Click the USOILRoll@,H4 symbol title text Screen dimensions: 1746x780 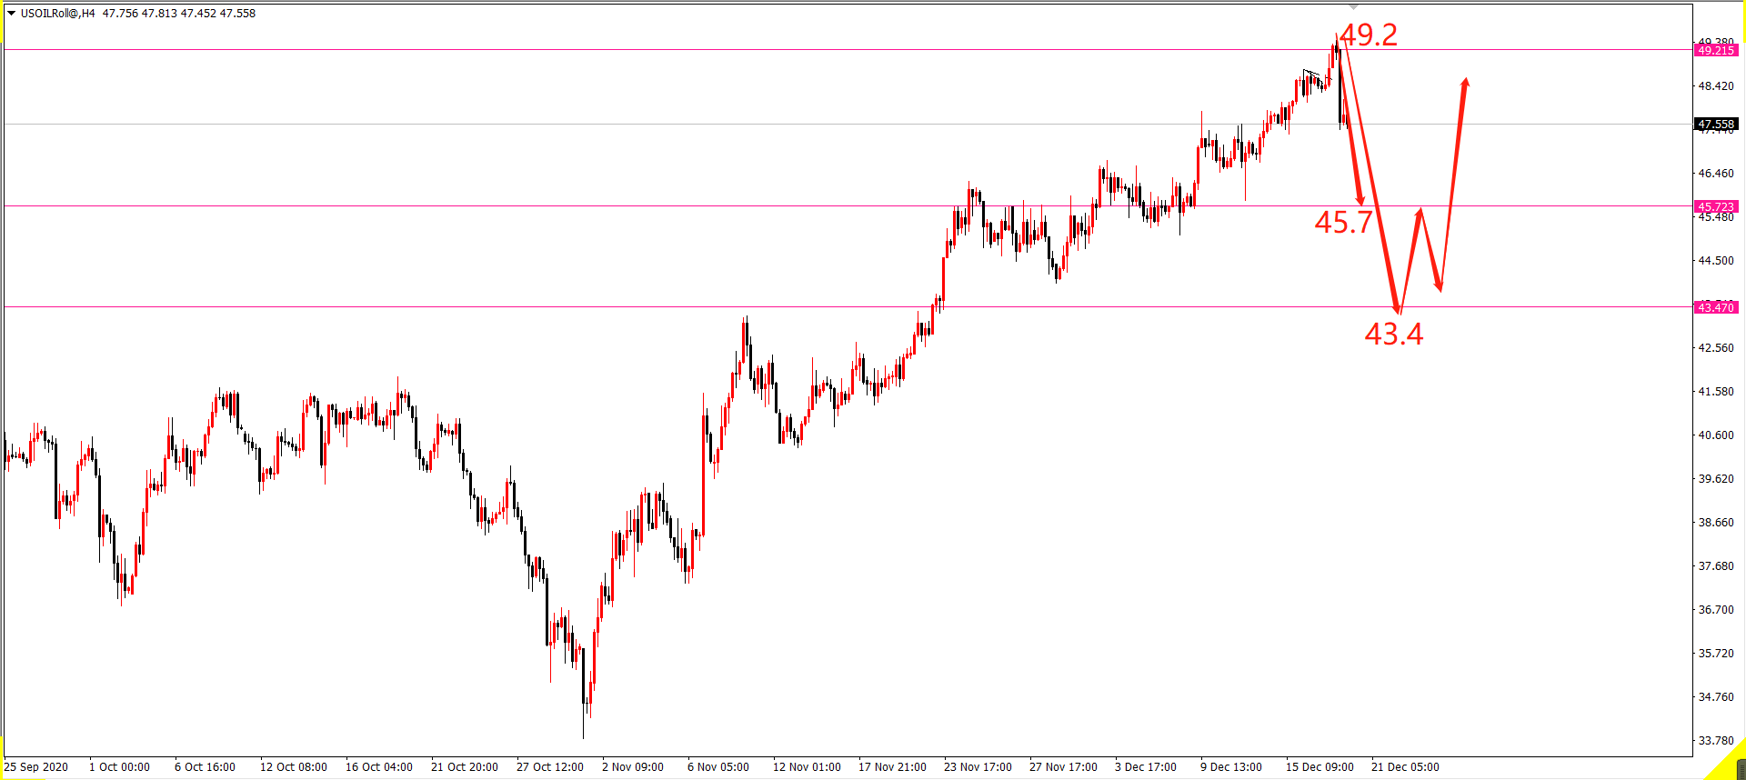[x=57, y=14]
